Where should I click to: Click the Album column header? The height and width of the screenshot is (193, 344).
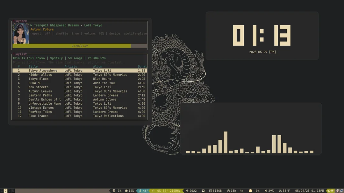click(98, 66)
